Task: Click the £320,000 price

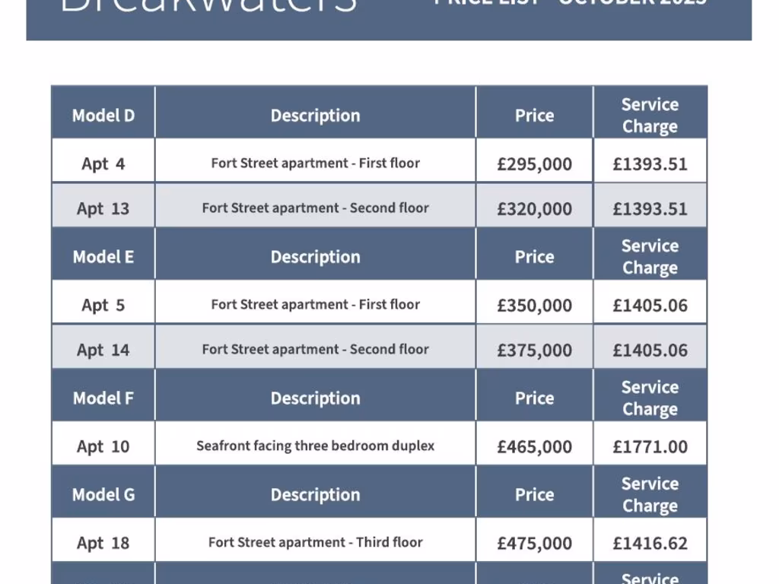Action: [x=534, y=208]
